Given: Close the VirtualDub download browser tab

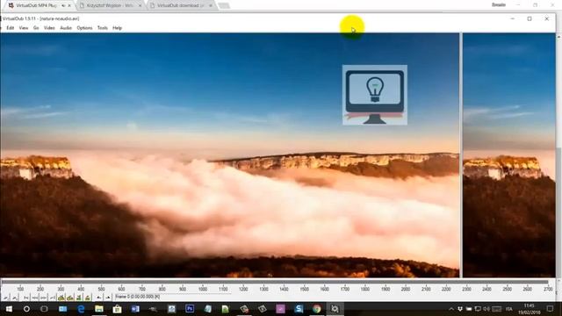Looking at the screenshot, I should coord(211,5).
